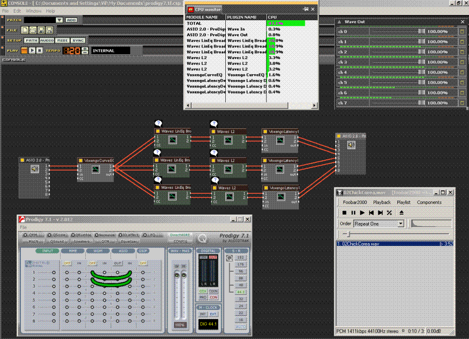Click the ch 4 icon at Wave Out row end

coord(462,72)
